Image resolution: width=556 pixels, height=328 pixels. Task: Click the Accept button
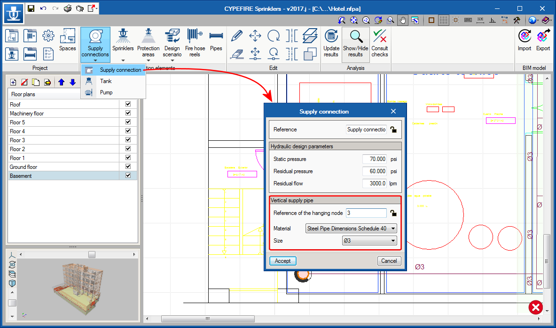pyautogui.click(x=282, y=261)
